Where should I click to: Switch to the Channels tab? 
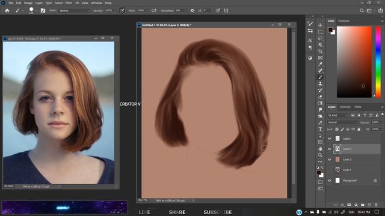pyautogui.click(x=345, y=107)
